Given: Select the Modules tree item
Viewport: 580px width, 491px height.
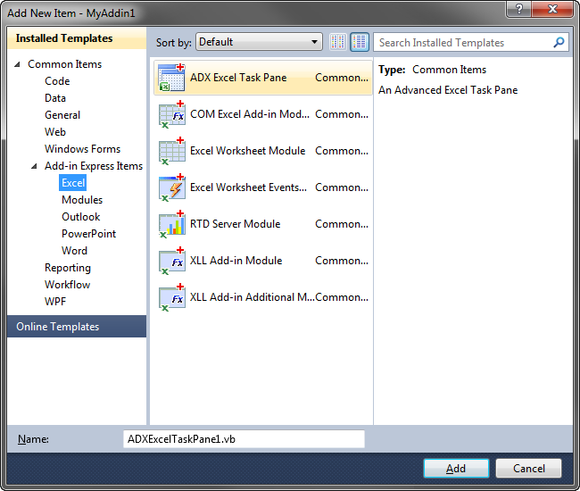Looking at the screenshot, I should [x=82, y=200].
